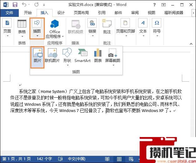This screenshot has width=196, height=163.
Task: Switch to Web Layout view
Action: 131,159
